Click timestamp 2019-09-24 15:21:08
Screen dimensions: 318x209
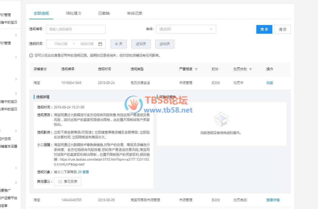click(x=69, y=107)
